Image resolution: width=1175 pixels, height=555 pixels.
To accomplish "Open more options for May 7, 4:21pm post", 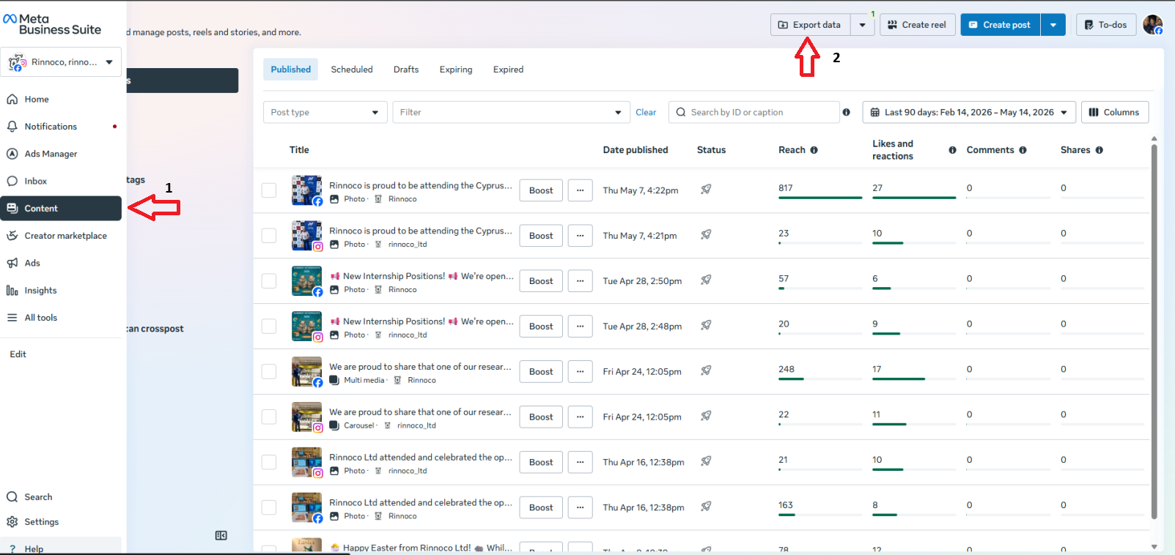I will [580, 236].
